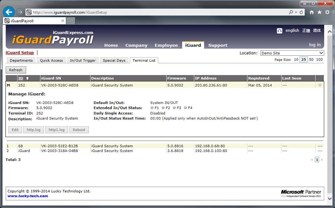Open the http.log button

33,130
